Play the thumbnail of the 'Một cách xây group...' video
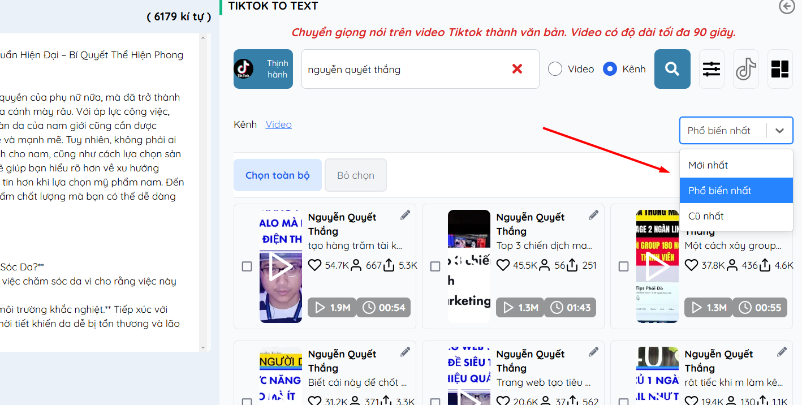Image resolution: width=802 pixels, height=405 pixels. point(657,266)
